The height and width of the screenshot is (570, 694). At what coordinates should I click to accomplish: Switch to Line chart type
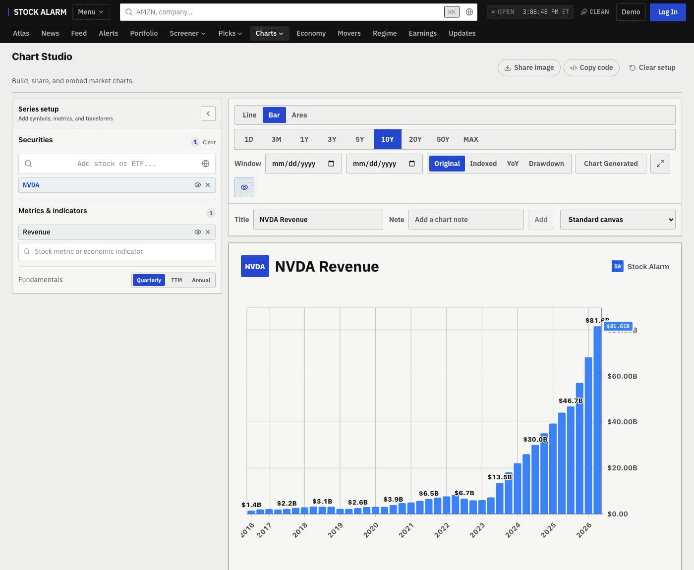[249, 115]
